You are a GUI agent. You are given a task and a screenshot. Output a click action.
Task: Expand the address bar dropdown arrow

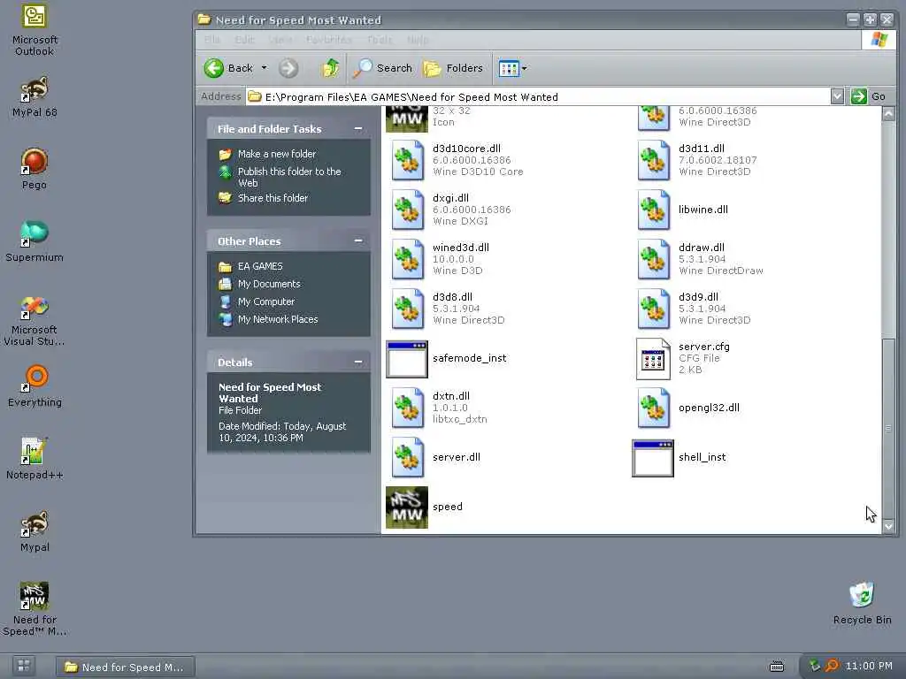(x=837, y=96)
